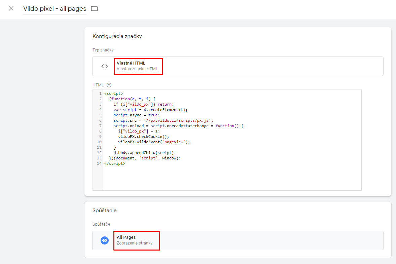
Task: Edit the tag name 'Vildo pixel - all pages'
Action: coord(55,9)
